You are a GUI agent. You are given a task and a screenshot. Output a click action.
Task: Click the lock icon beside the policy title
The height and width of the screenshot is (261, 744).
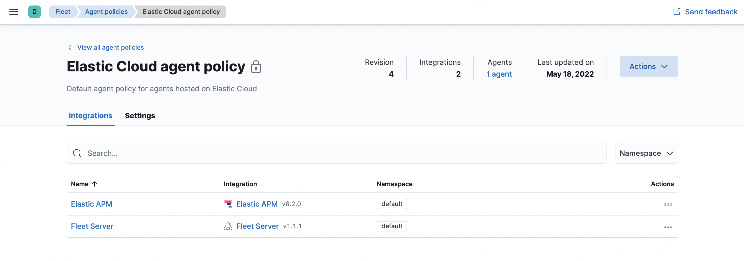256,66
